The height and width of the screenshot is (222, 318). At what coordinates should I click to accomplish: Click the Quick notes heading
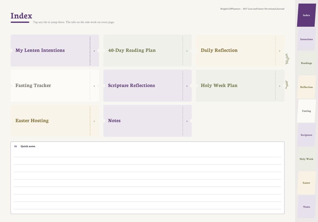point(28,146)
